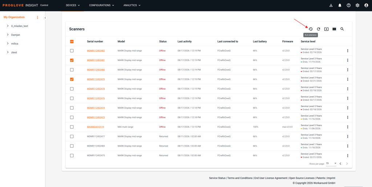Expand the ztest tree node
This screenshot has width=372, height=187.
8,52
